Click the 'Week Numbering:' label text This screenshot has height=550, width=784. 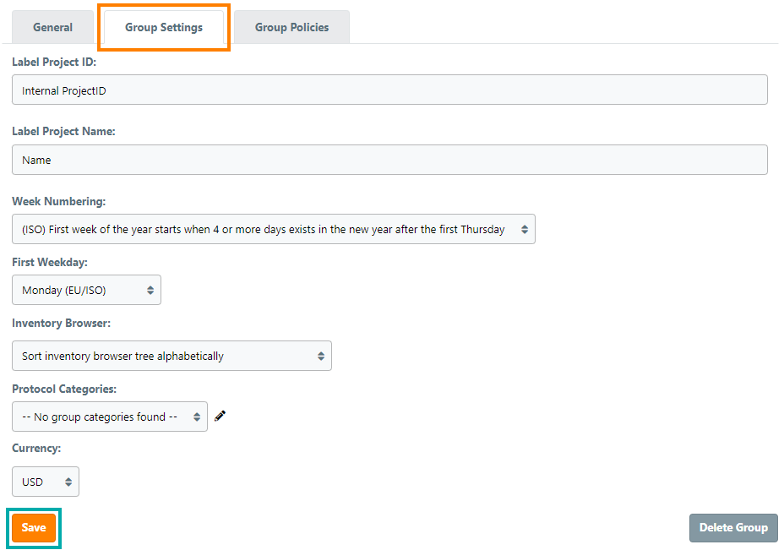point(58,201)
